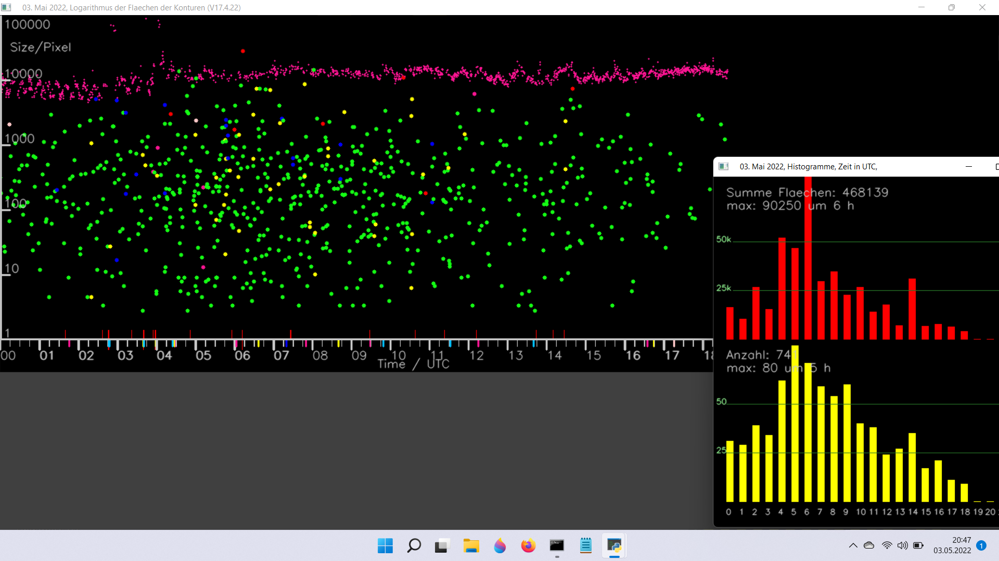Click the Logarithmus der Flaechen title text
999x561 pixels.
pos(131,8)
